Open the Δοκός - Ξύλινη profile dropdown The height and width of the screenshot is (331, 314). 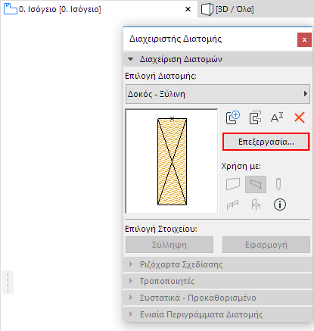click(x=218, y=94)
